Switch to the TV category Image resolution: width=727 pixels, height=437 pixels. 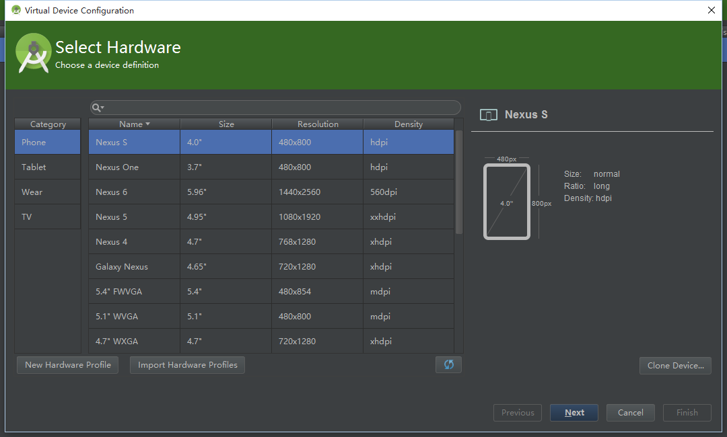click(47, 216)
